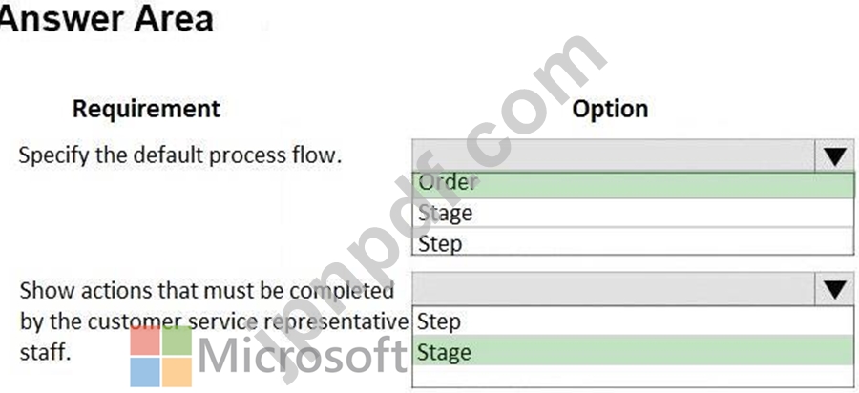Click the 'Specify the default process flow' text
Screen dimensions: 859x393
click(x=180, y=155)
